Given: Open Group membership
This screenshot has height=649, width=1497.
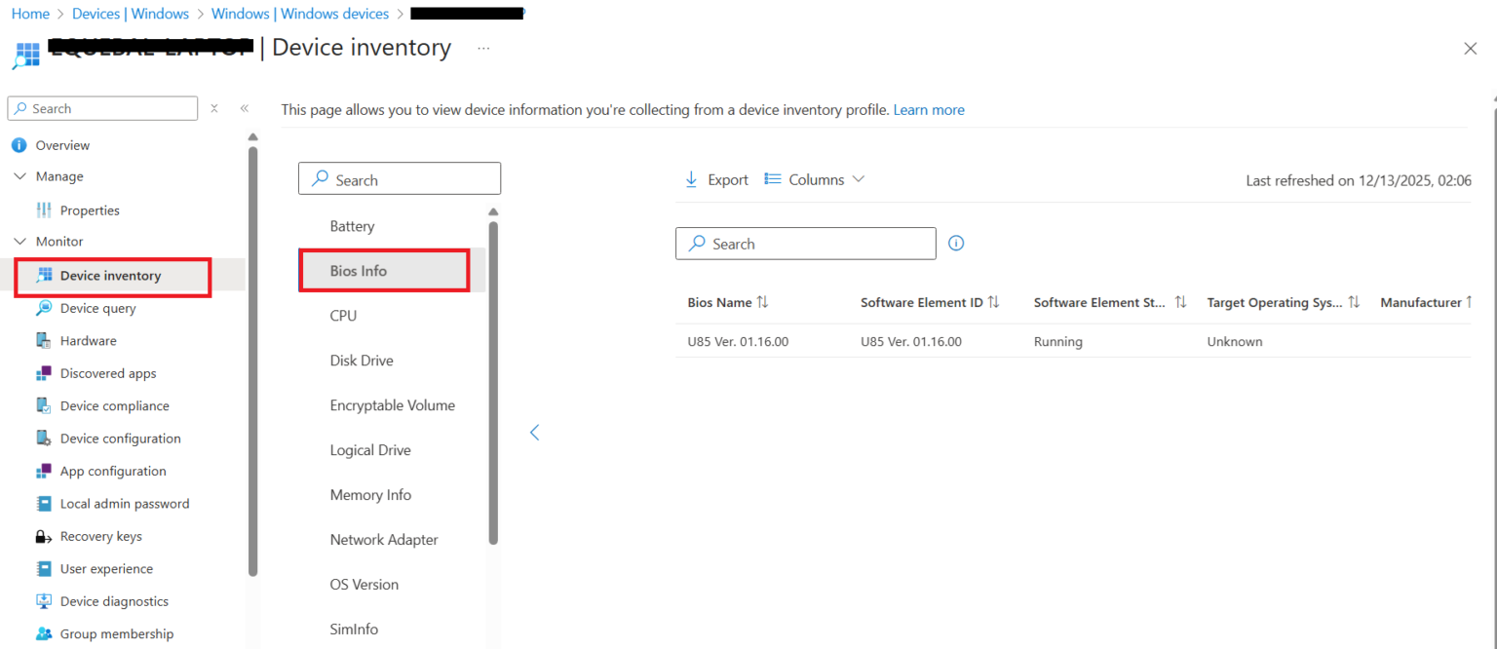Looking at the screenshot, I should [113, 633].
